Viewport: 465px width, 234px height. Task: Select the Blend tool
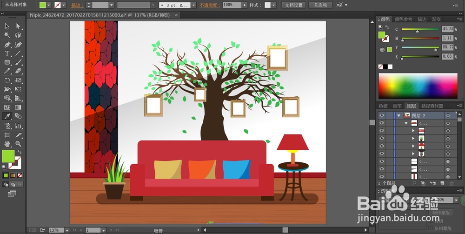click(x=18, y=116)
